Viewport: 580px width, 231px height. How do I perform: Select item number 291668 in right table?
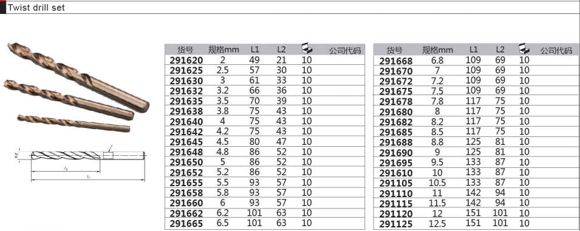click(x=396, y=61)
